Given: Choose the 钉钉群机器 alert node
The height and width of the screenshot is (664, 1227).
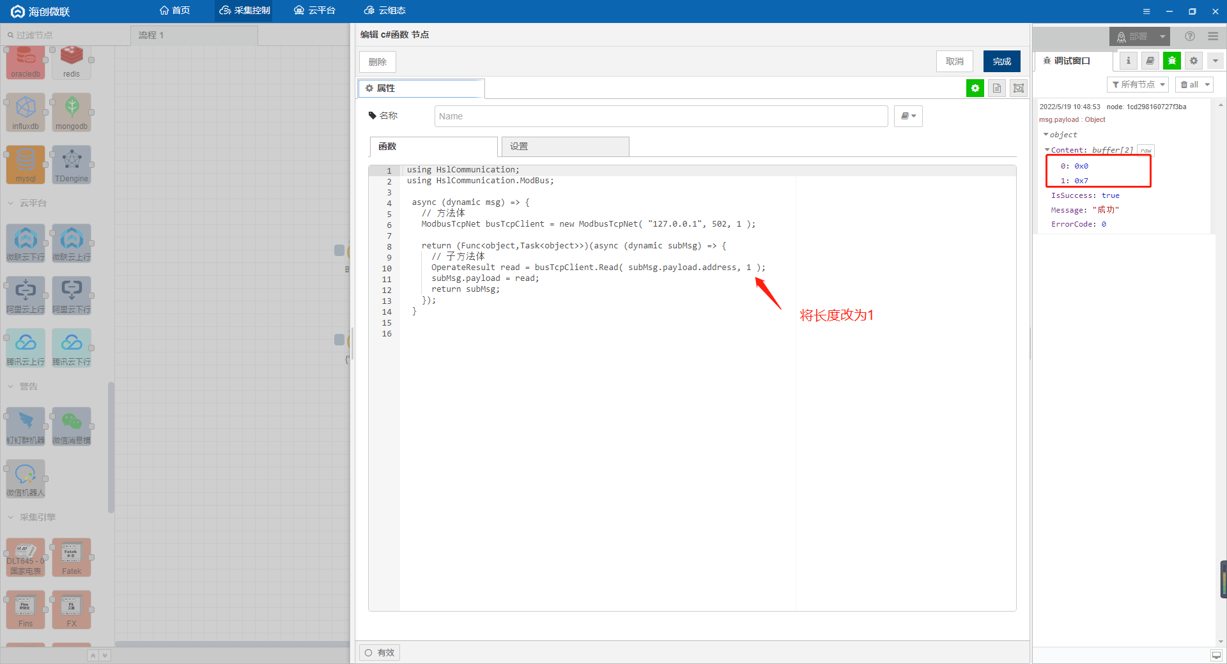Looking at the screenshot, I should (x=26, y=426).
